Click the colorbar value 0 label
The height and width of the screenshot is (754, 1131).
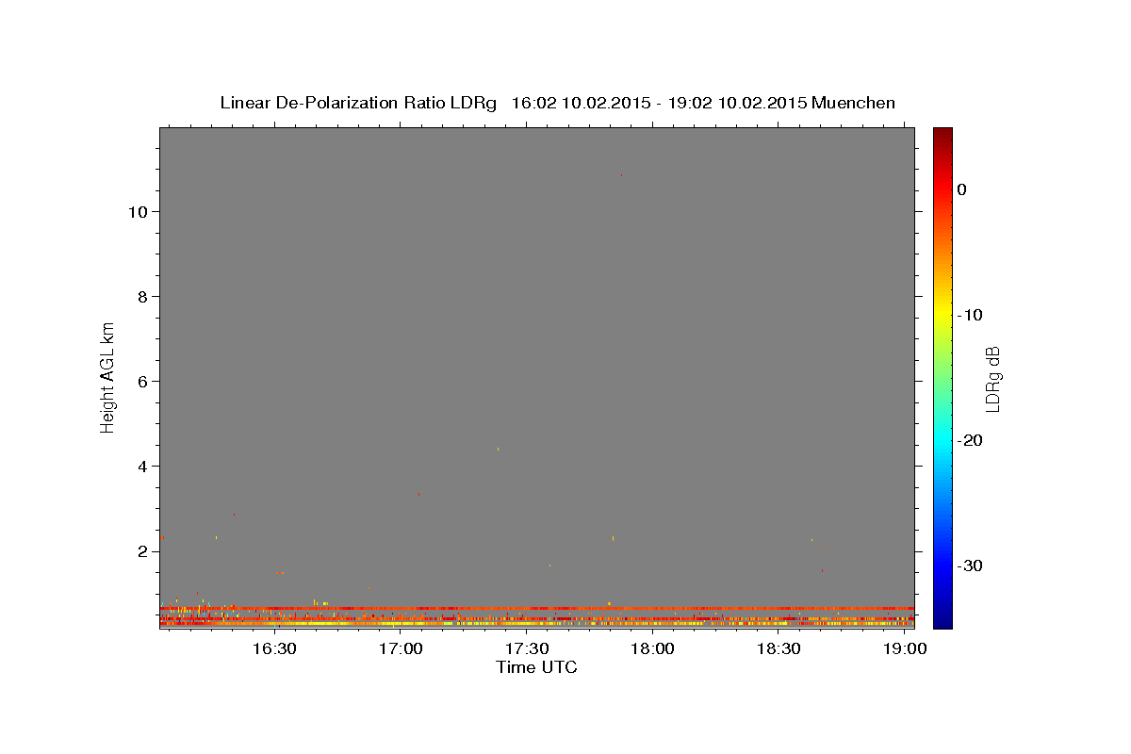pyautogui.click(x=962, y=189)
